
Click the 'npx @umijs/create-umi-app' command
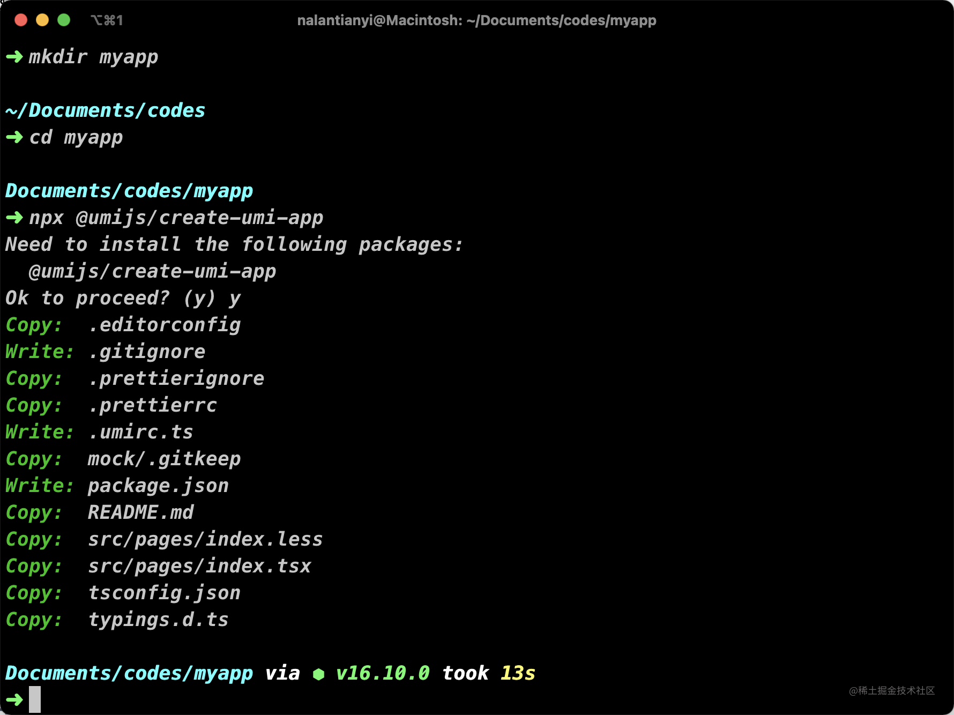pyautogui.click(x=176, y=218)
